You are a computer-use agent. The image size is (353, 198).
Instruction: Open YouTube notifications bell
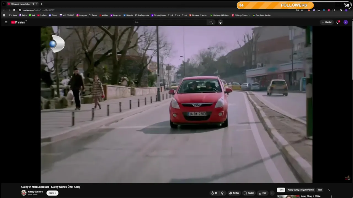[338, 22]
